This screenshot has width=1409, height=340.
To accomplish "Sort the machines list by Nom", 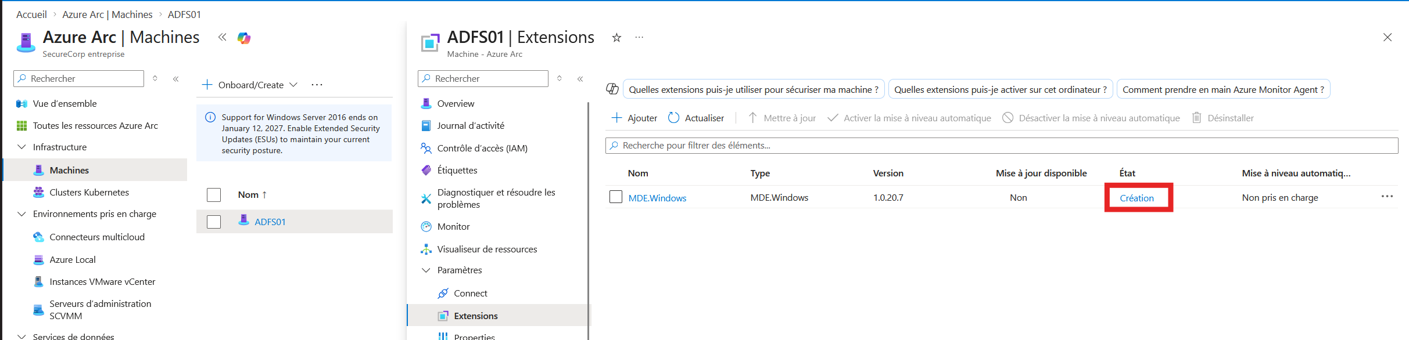I will point(252,195).
